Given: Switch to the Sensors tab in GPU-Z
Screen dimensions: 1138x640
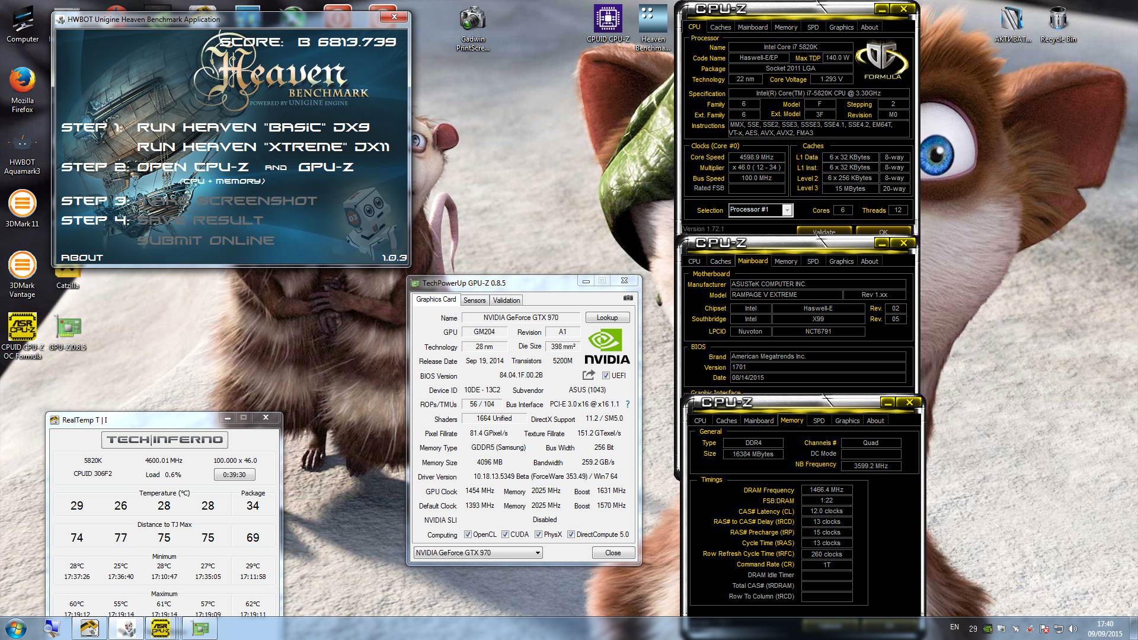Looking at the screenshot, I should point(474,300).
